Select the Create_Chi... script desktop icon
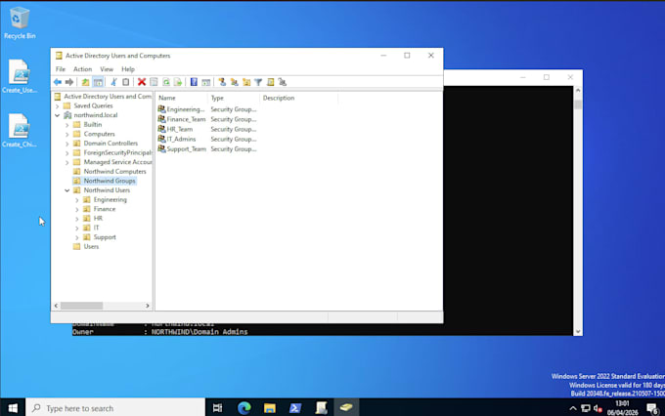Viewport: 665px width, 416px height. (x=20, y=131)
